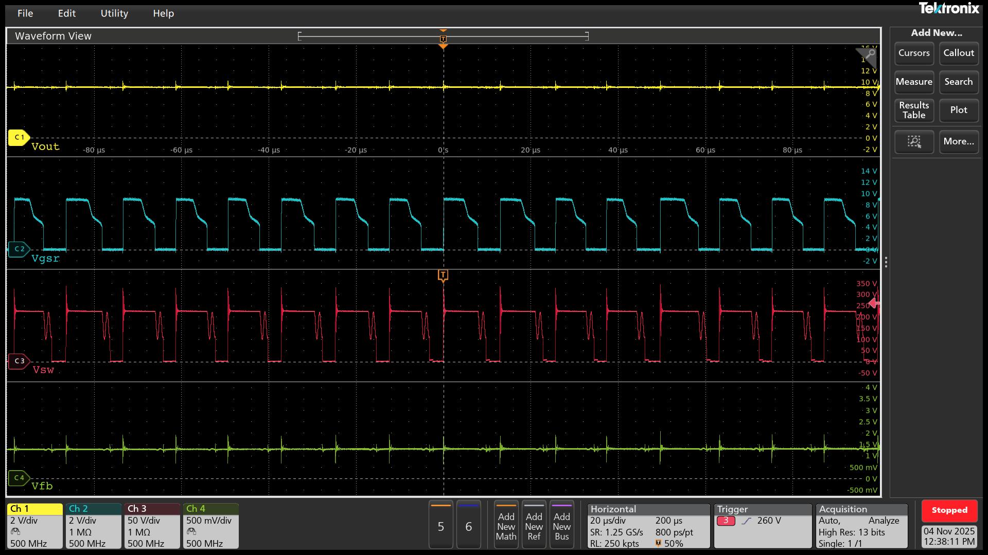Add channel 6 from the channel slot
The image size is (988, 555).
coord(468,525)
